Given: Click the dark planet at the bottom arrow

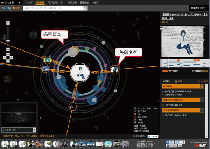Looking at the screenshot, I should [72, 107].
